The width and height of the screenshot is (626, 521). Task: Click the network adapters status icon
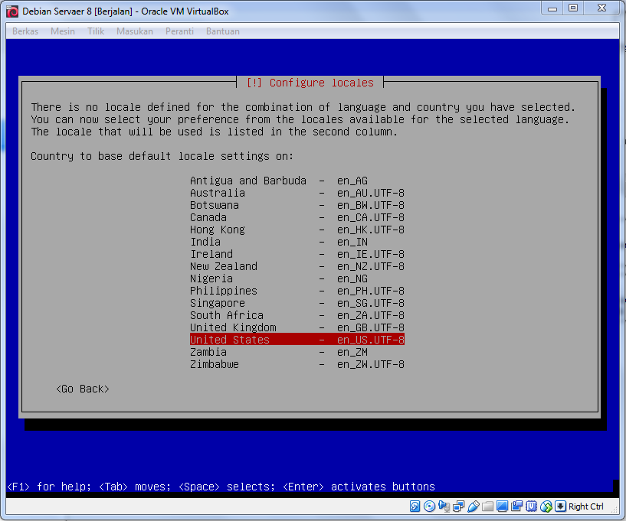(458, 506)
